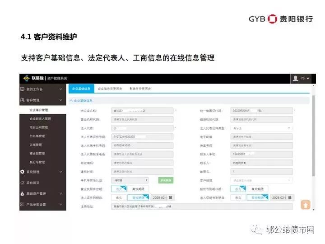Select 永久 option for 法人证件到期日
The width and height of the screenshot is (325, 244).
[x=119, y=198]
